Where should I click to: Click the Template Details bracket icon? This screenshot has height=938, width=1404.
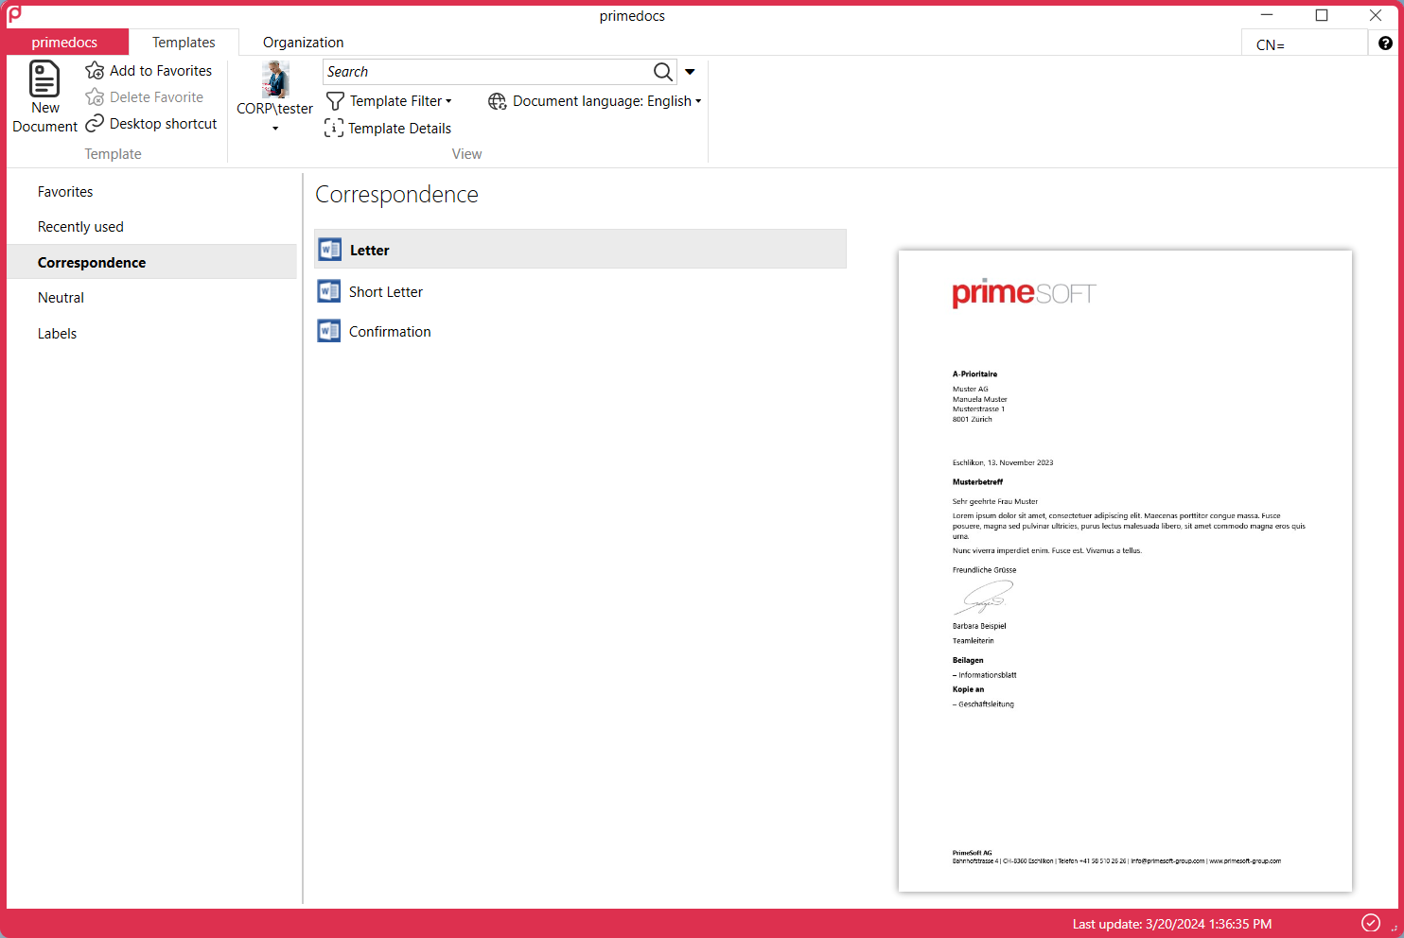[334, 129]
